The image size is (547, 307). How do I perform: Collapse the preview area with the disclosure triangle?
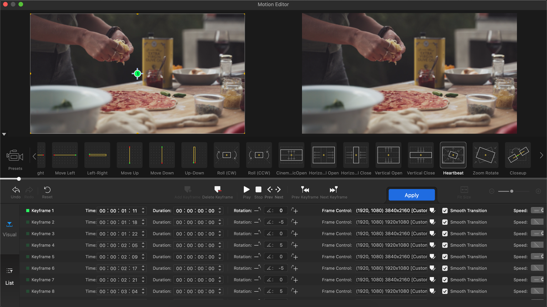pos(4,134)
